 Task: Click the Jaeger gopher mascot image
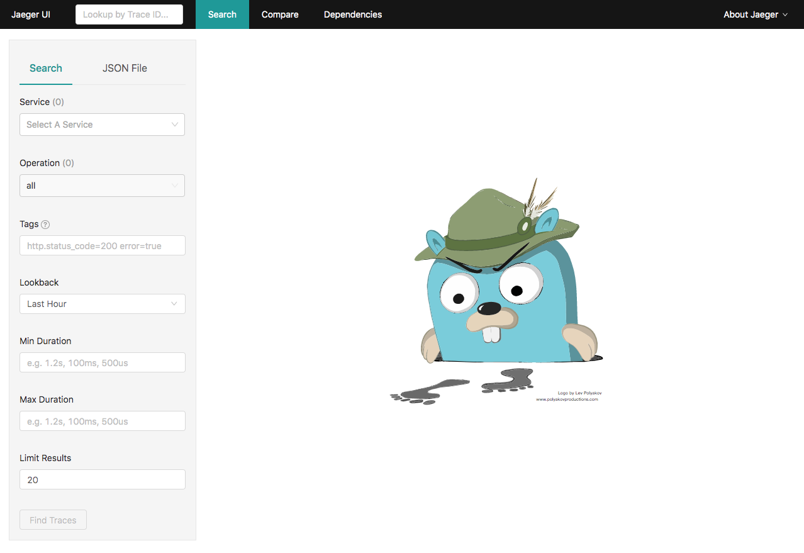pos(497,290)
